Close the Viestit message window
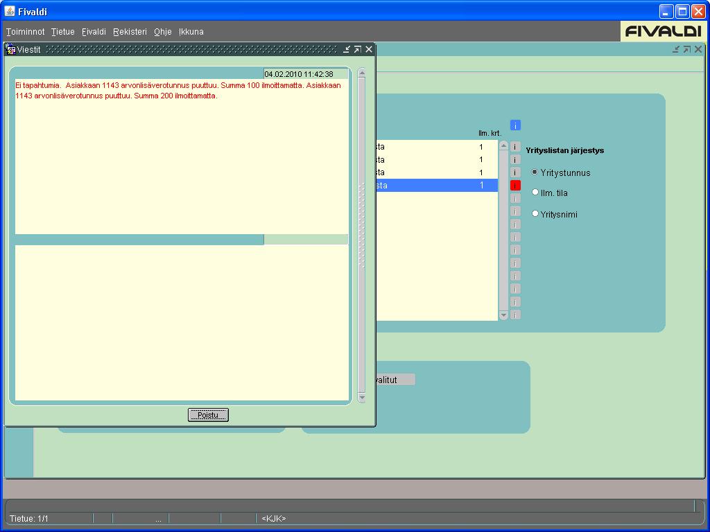 click(369, 49)
